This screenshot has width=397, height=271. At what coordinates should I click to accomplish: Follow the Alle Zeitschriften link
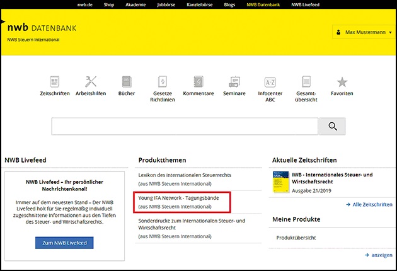(372, 205)
